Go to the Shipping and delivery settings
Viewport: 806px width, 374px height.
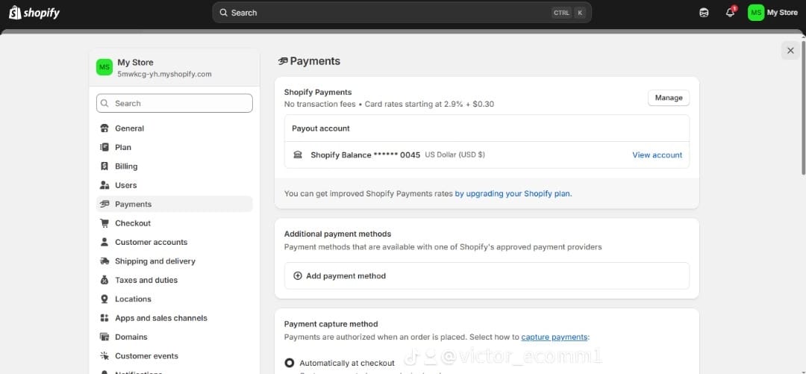(x=174, y=261)
